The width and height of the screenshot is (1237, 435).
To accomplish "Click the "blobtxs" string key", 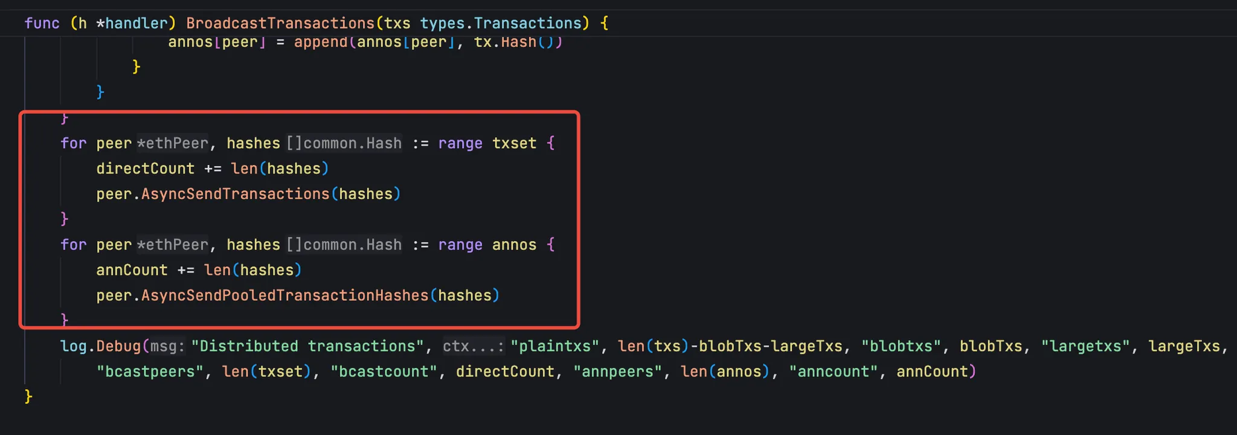I will click(x=901, y=346).
